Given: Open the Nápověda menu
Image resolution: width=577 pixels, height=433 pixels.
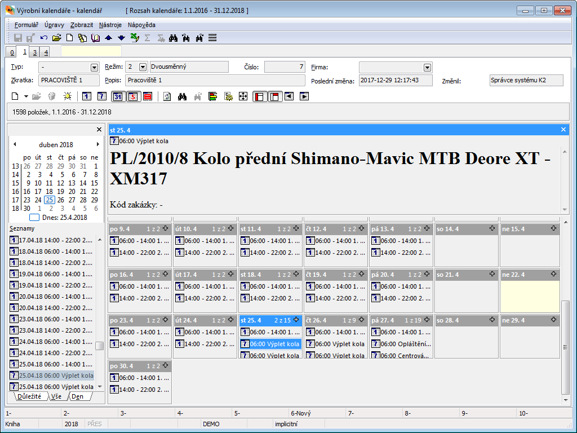Looking at the screenshot, I should pos(141,25).
